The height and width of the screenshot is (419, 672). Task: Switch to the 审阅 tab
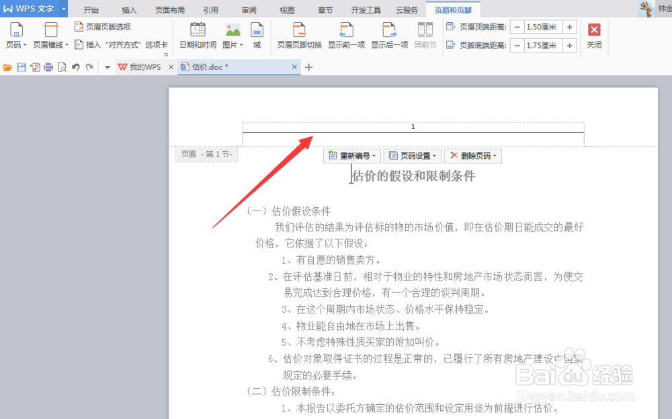point(249,10)
